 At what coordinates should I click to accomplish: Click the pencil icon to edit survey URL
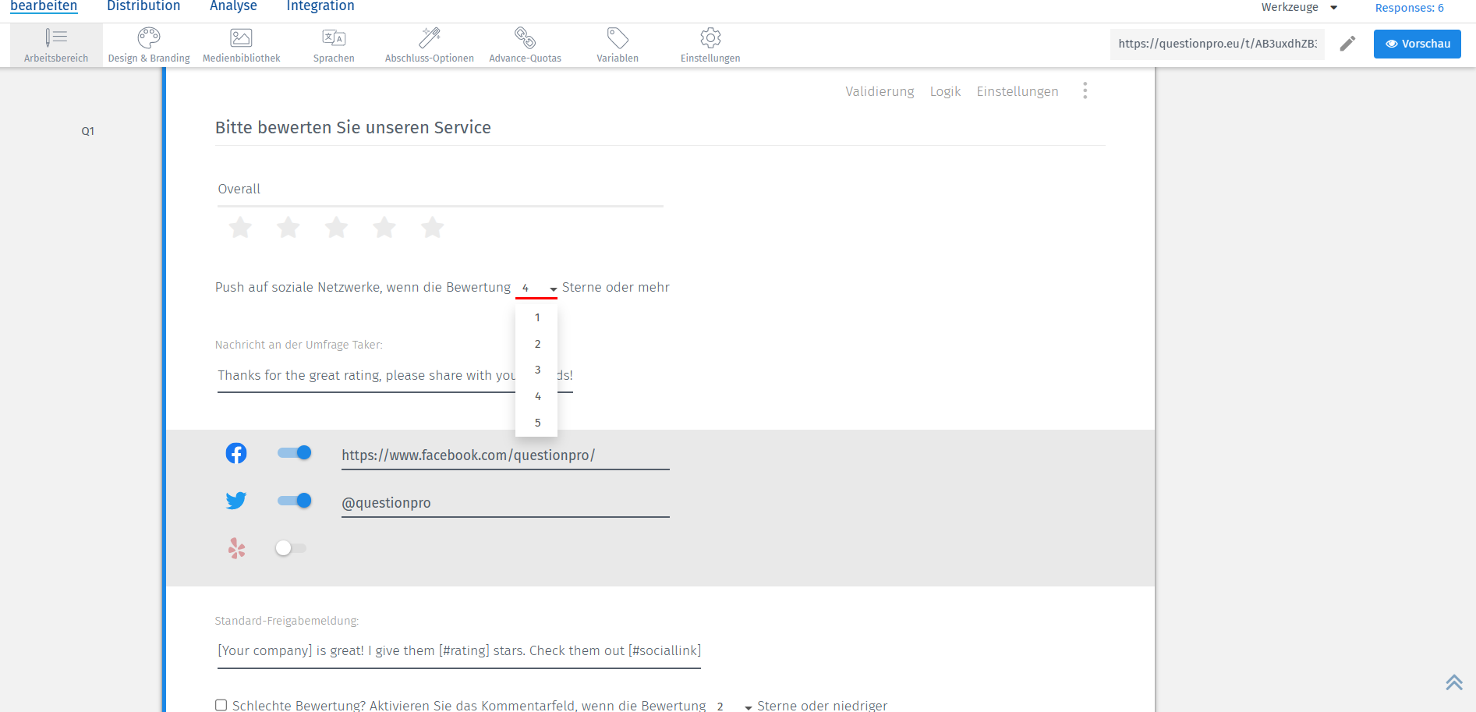coord(1347,44)
